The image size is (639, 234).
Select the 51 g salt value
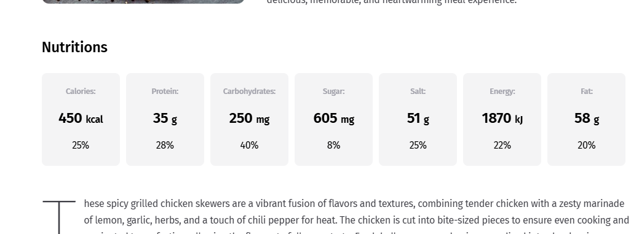(x=418, y=119)
